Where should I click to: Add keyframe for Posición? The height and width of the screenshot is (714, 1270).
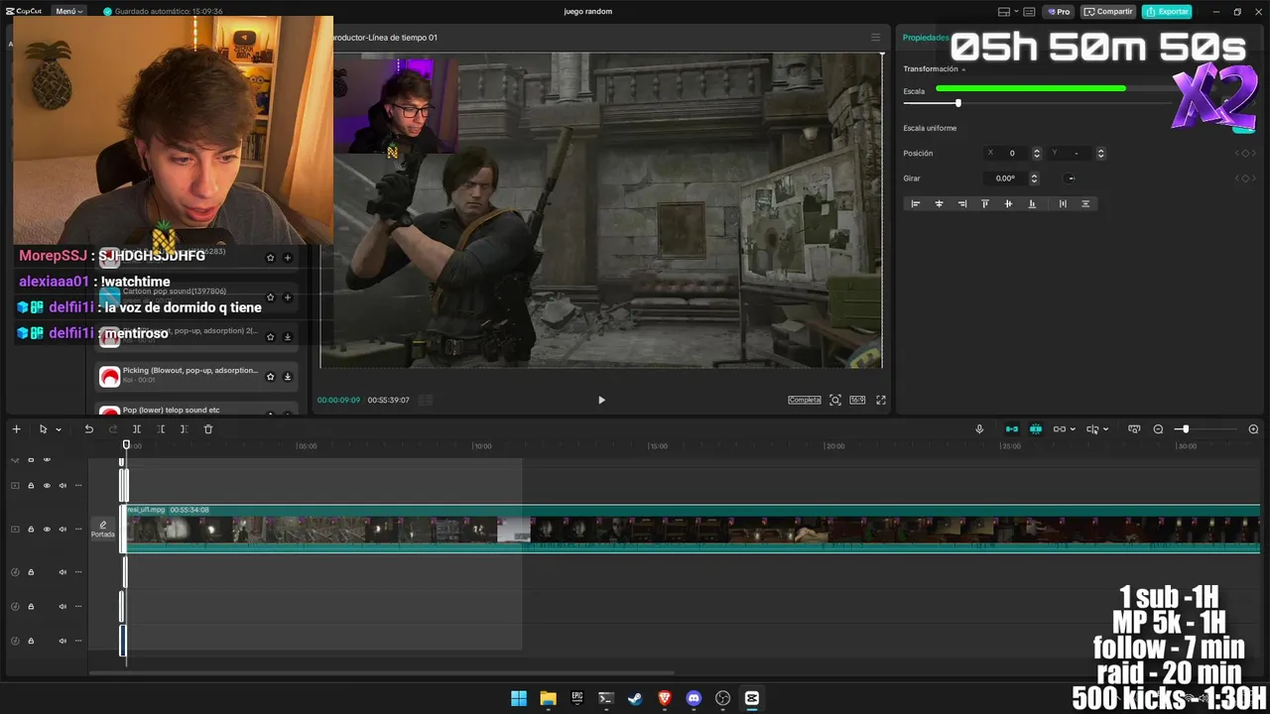pyautogui.click(x=1245, y=154)
